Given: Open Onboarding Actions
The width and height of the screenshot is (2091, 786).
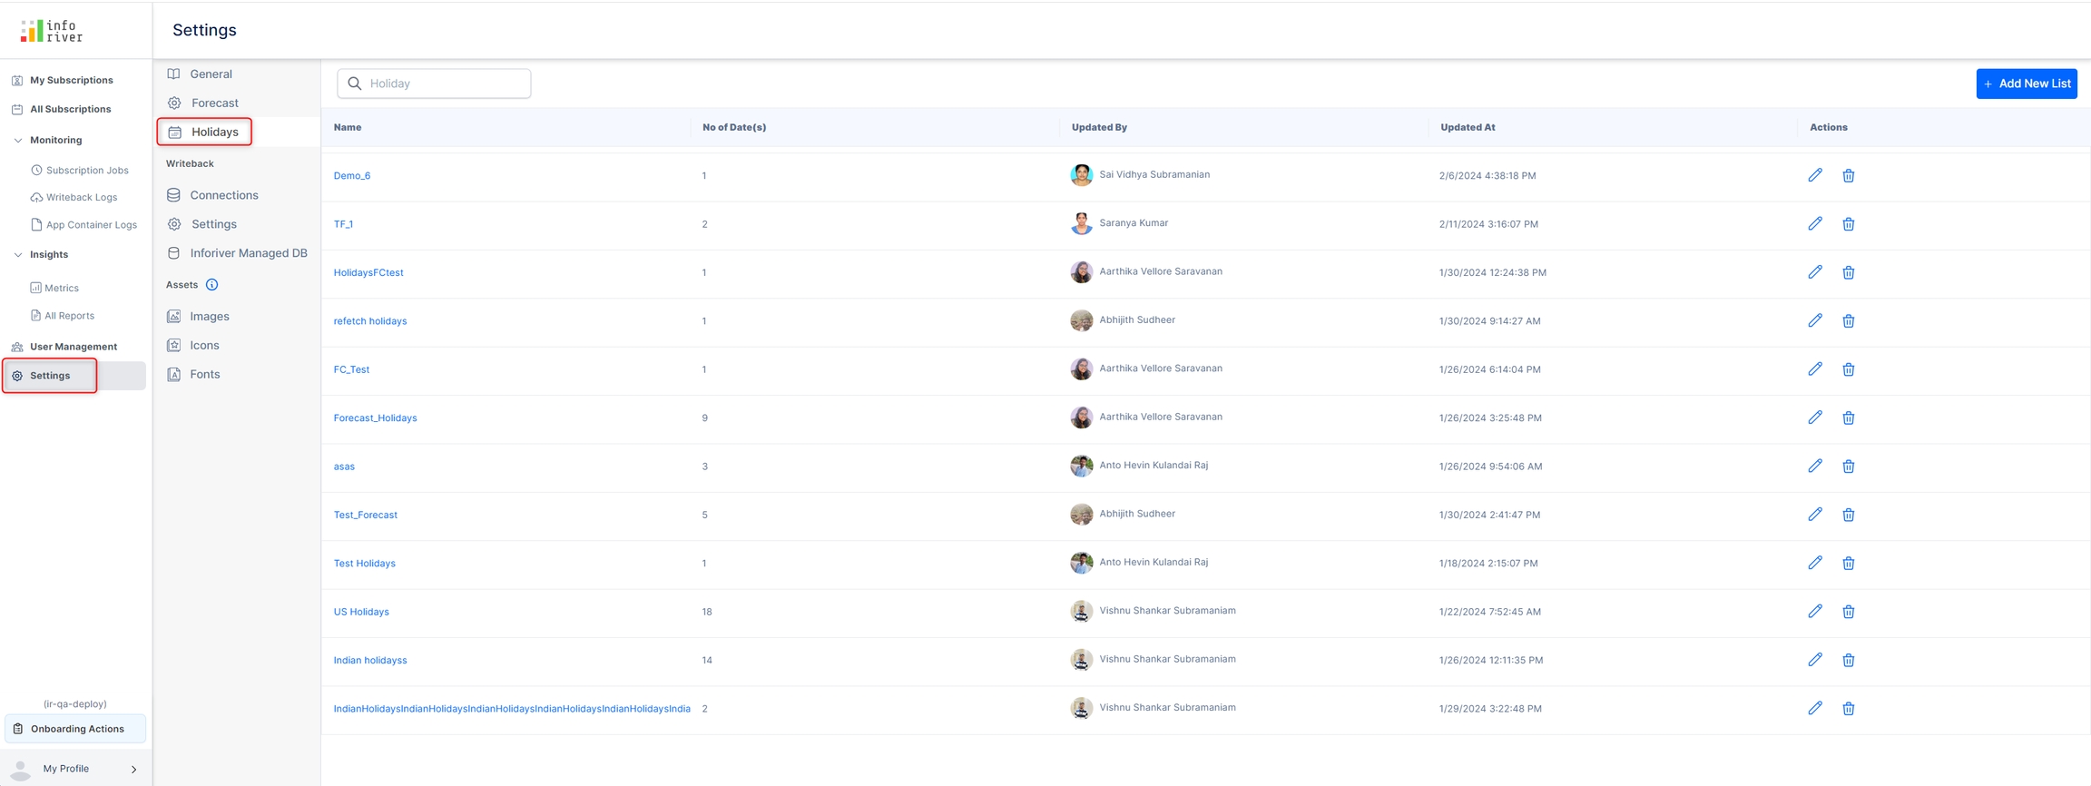Looking at the screenshot, I should pyautogui.click(x=76, y=729).
